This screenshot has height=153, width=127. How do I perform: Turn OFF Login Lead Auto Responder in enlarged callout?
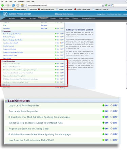point(111,105)
